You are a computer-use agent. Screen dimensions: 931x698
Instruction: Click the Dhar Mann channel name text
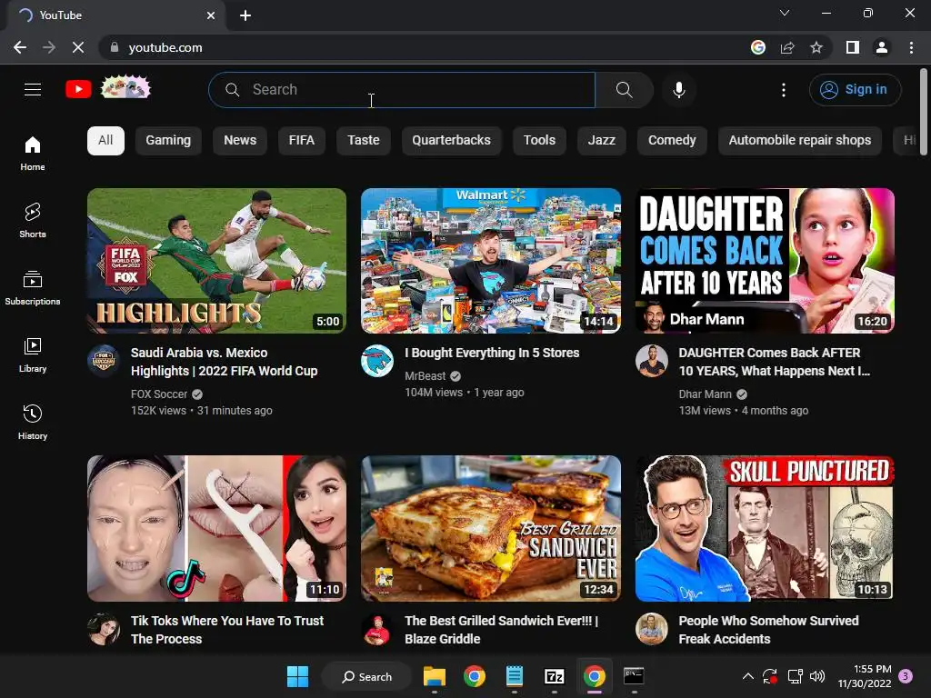tap(706, 394)
